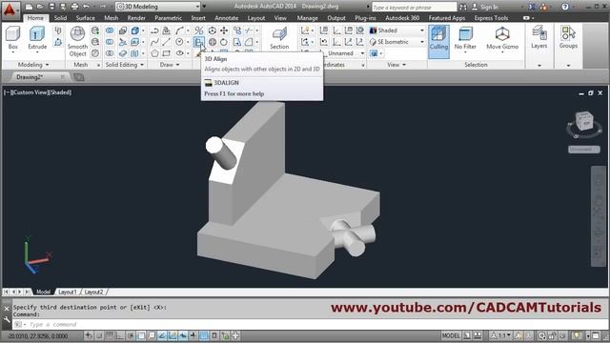Open the Render ribbon tab
Image resolution: width=610 pixels, height=343 pixels.
click(x=136, y=18)
